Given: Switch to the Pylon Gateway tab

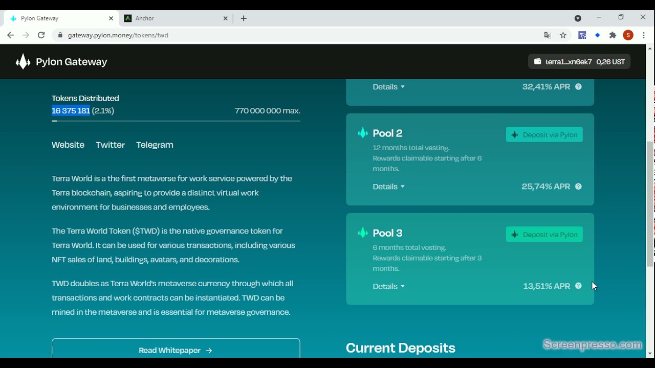Looking at the screenshot, I should coord(61,18).
